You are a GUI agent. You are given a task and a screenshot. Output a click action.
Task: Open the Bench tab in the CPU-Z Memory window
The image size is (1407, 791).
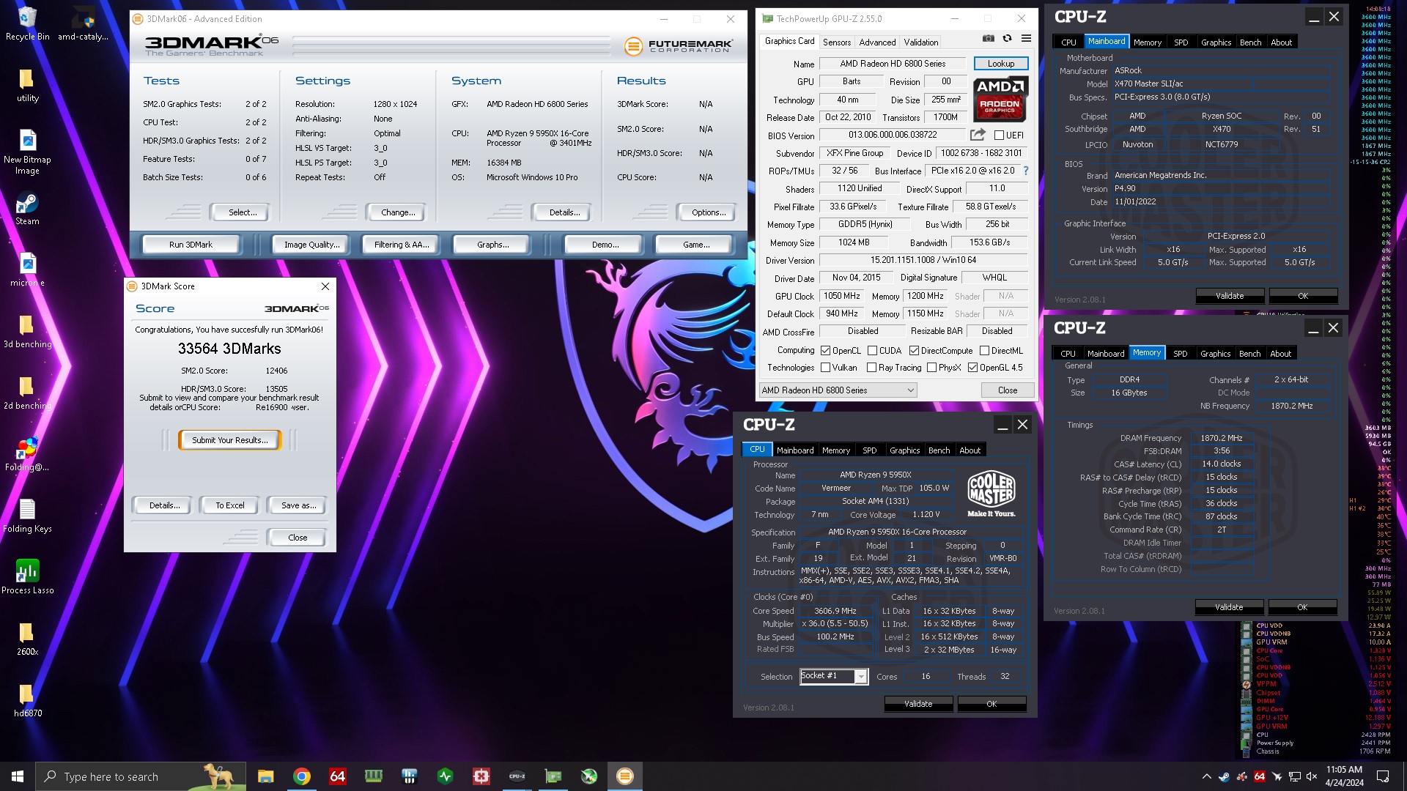coord(1250,354)
